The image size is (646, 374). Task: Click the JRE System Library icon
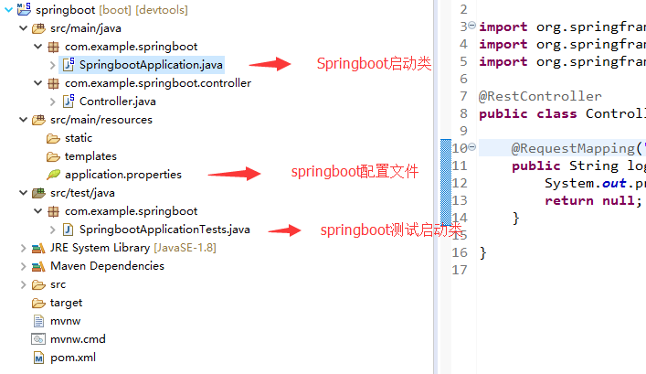(38, 248)
